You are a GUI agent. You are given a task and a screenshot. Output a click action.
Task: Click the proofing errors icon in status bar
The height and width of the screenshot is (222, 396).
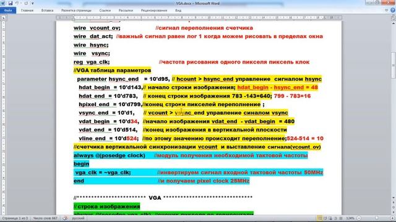[65, 218]
